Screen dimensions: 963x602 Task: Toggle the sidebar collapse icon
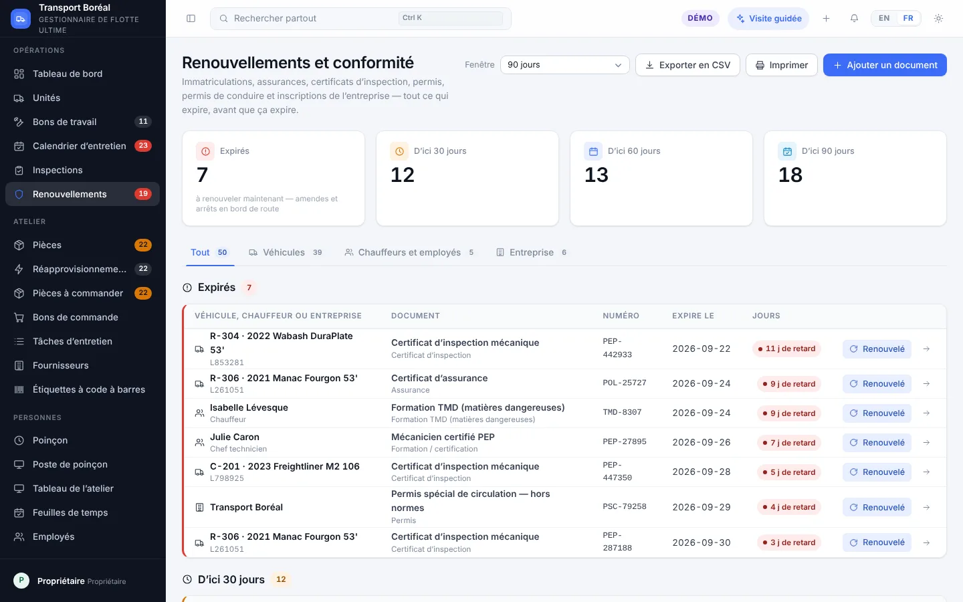click(x=191, y=19)
